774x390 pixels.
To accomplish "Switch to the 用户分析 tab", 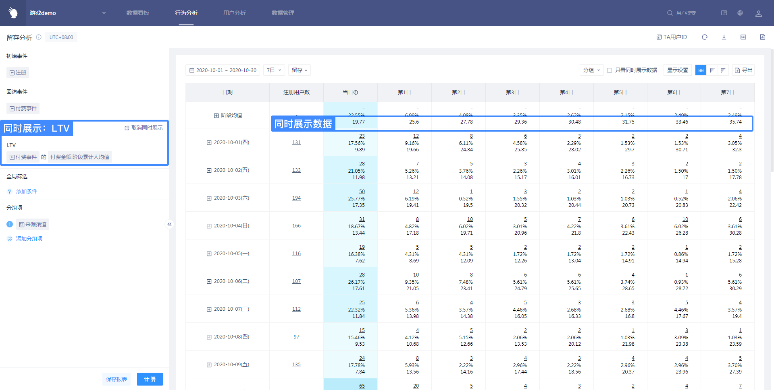I will [x=234, y=13].
